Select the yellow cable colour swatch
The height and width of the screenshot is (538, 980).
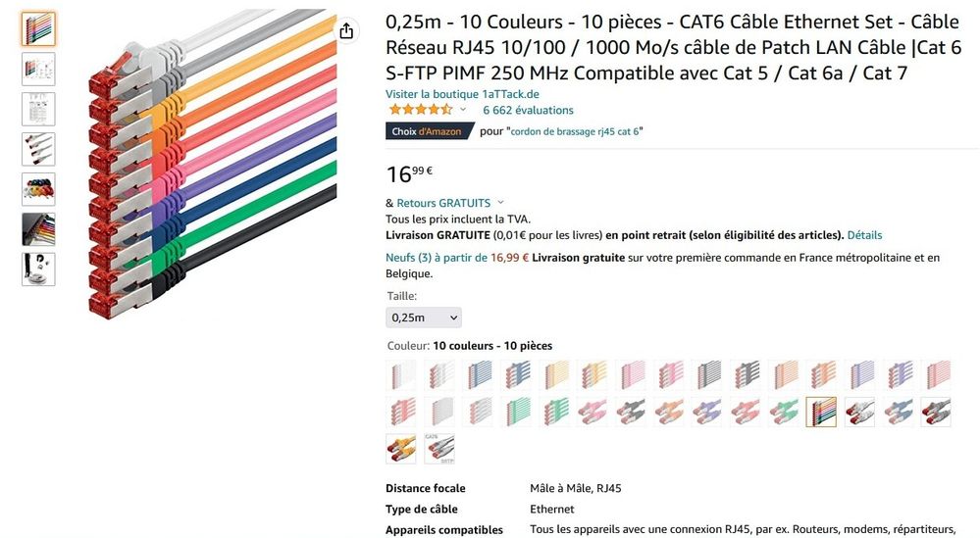401,448
